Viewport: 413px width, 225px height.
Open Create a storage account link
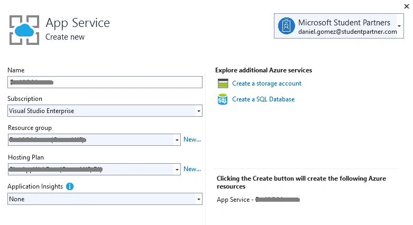point(267,83)
